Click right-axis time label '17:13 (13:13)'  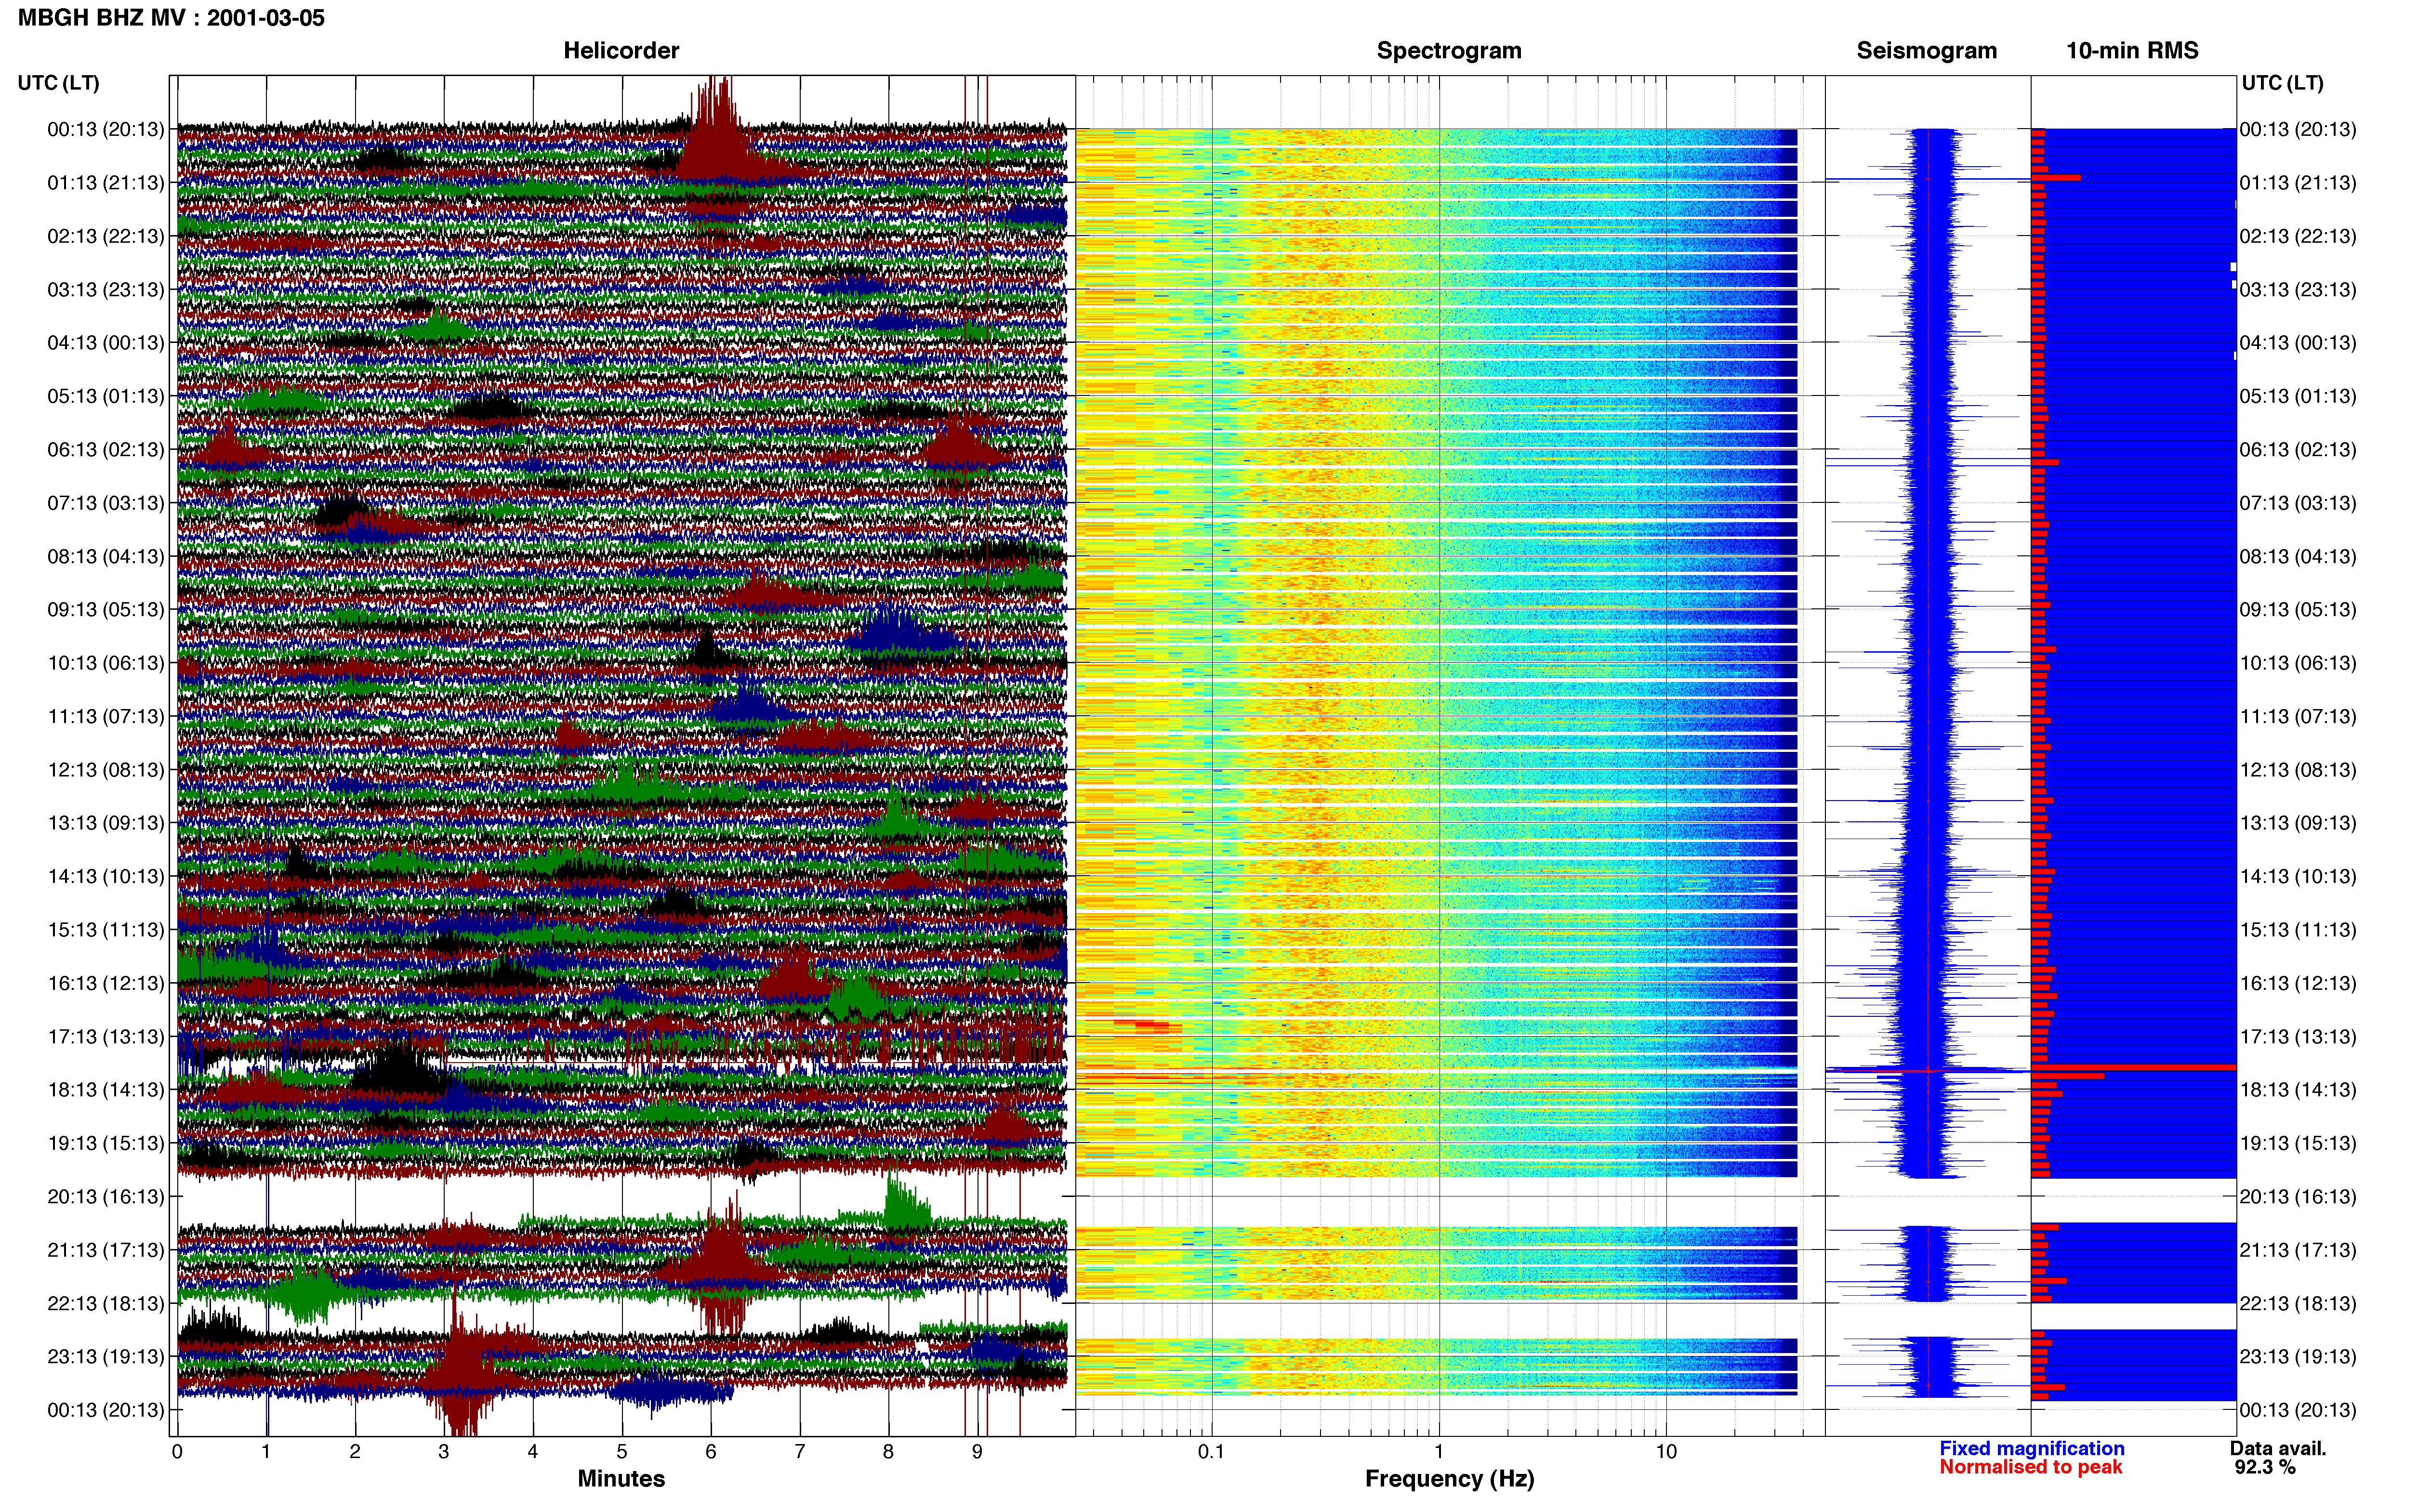[x=2298, y=1037]
